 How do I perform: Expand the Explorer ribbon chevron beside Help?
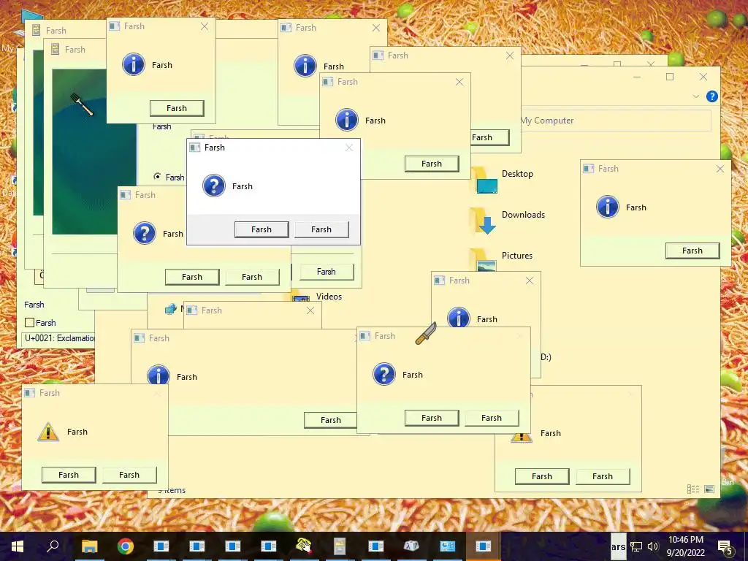pos(696,96)
